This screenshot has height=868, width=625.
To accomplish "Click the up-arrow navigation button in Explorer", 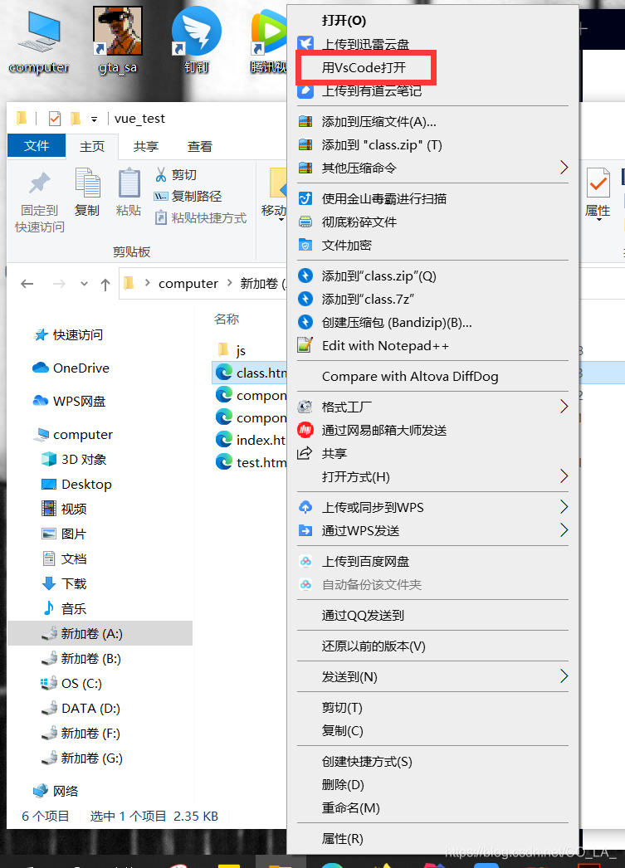I will [105, 284].
